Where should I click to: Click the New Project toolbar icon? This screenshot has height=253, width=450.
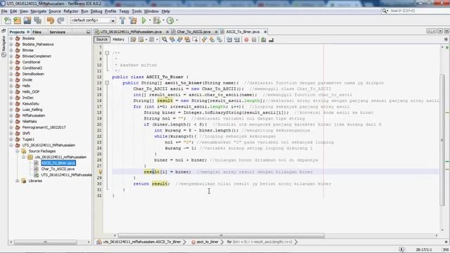[x=17, y=20]
